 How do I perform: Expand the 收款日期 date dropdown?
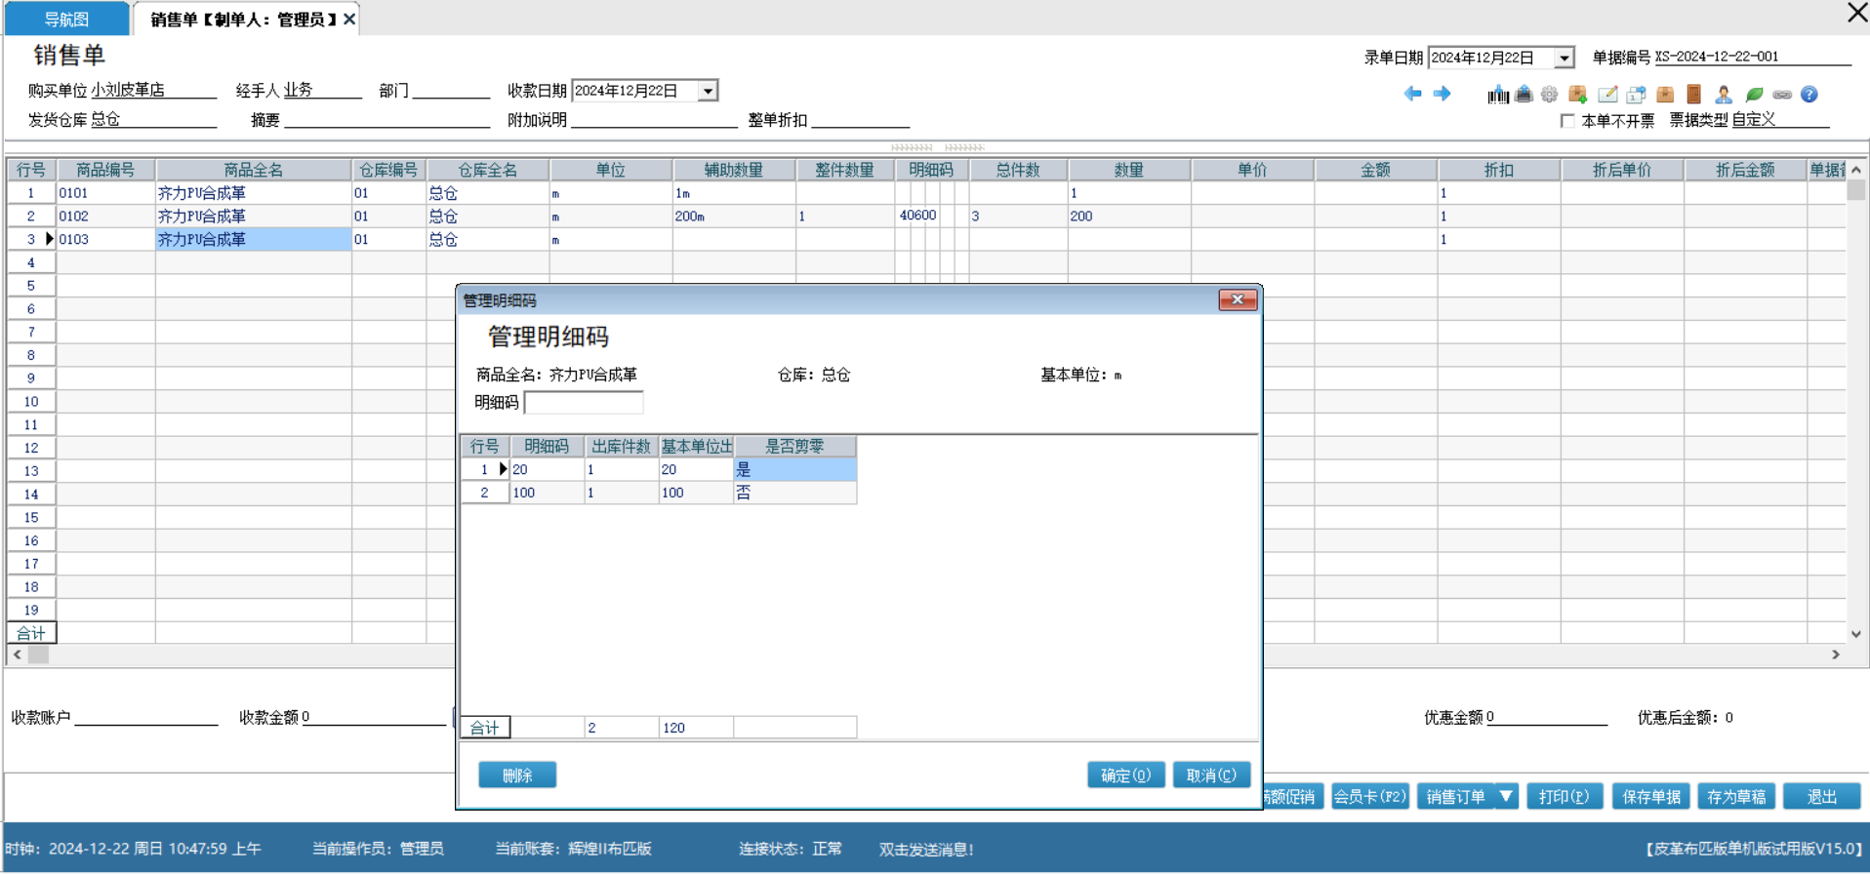708,91
